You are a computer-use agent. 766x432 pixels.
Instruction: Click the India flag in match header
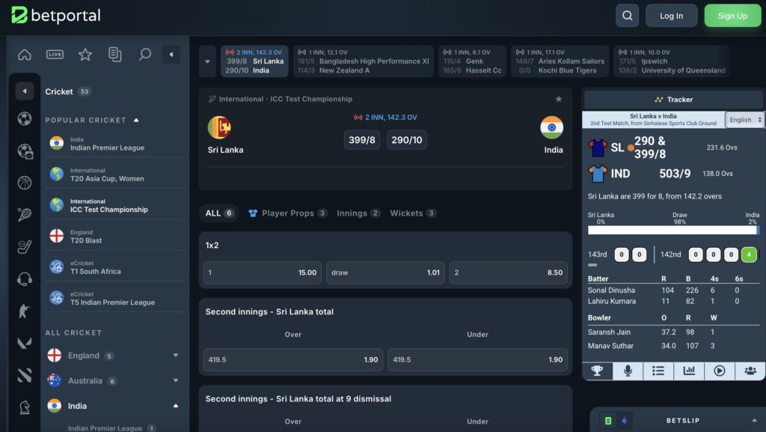click(551, 127)
